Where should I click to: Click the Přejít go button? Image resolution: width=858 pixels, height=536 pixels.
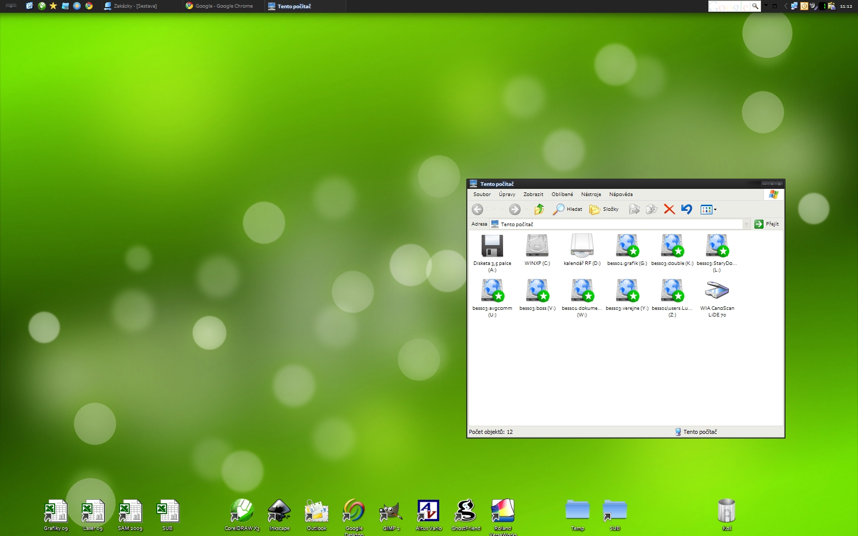tap(767, 224)
